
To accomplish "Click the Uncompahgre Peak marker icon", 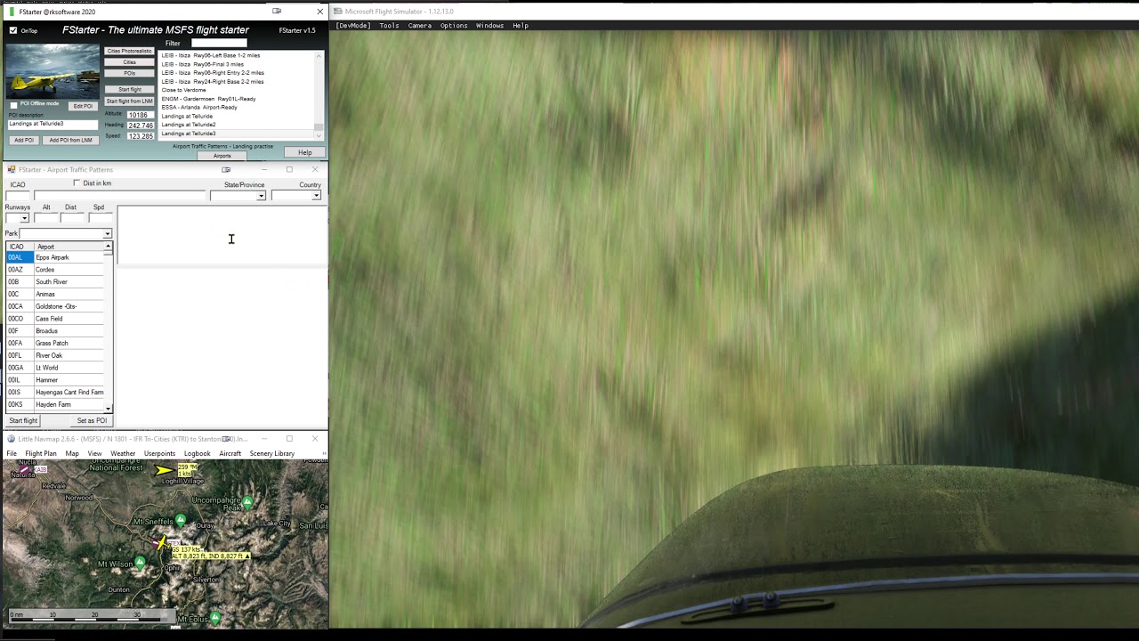I will 247,503.
